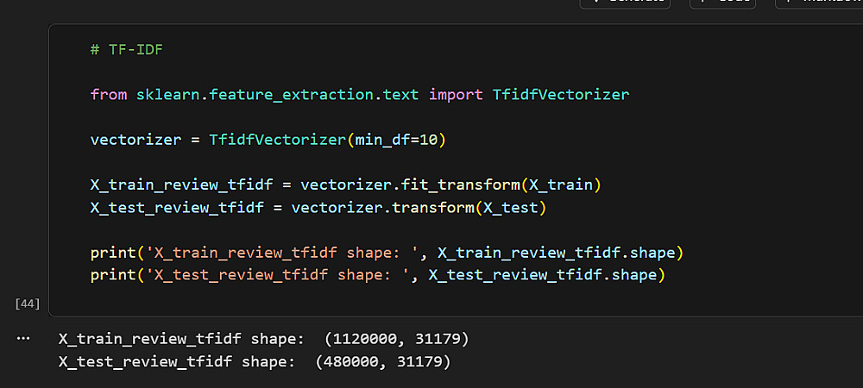Click the Generate button above the cell

tap(626, 3)
